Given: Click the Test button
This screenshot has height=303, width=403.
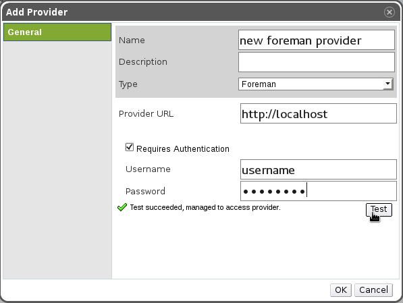Looking at the screenshot, I should 379,209.
